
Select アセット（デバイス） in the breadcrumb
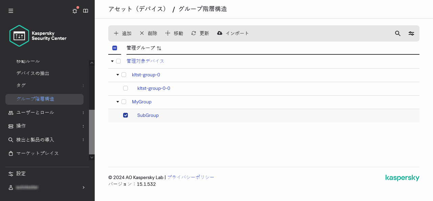pyautogui.click(x=138, y=9)
